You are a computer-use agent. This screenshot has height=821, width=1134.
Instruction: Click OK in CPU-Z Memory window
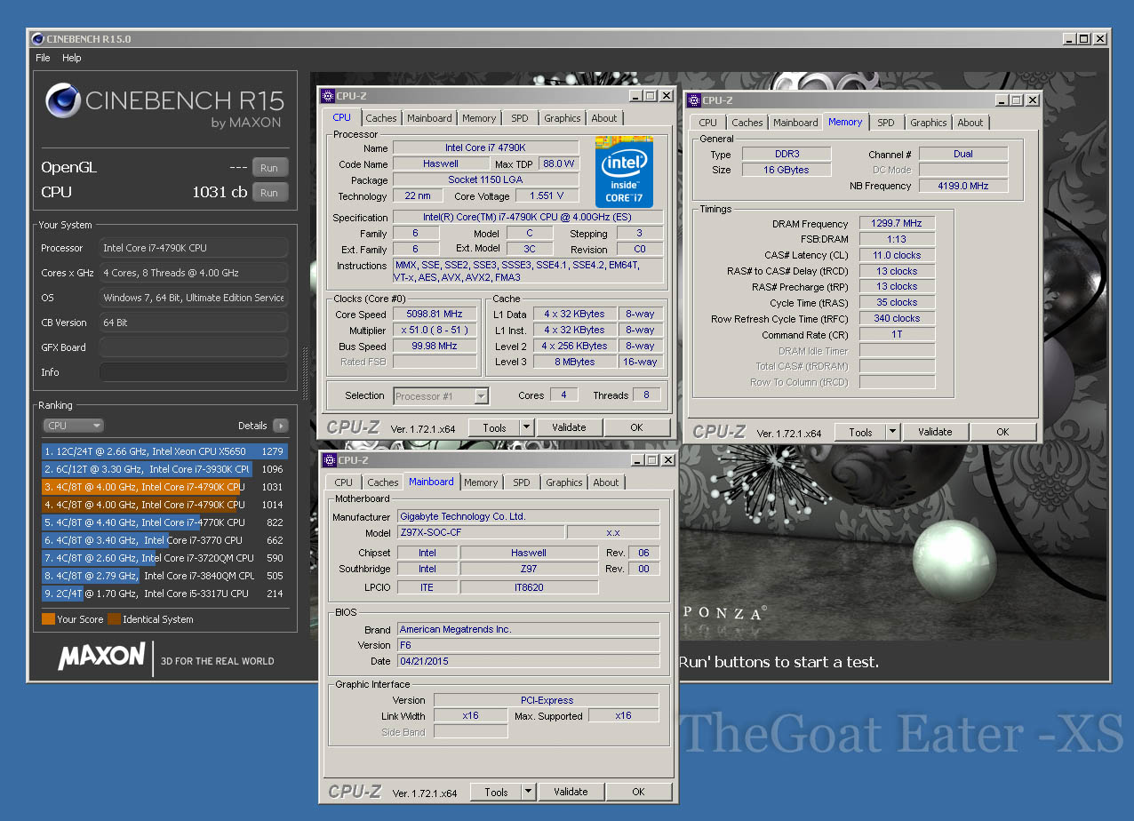1002,432
